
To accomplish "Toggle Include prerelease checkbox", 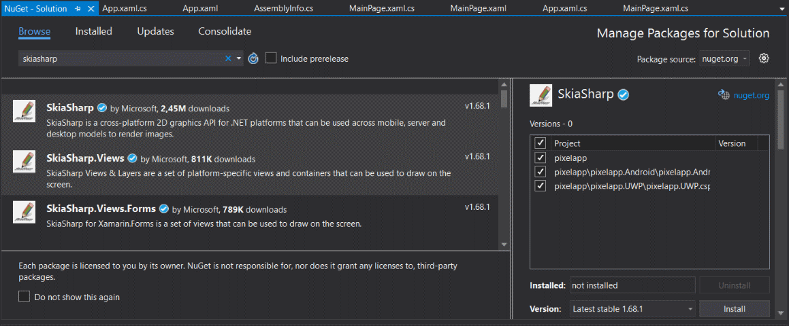I will coord(271,58).
